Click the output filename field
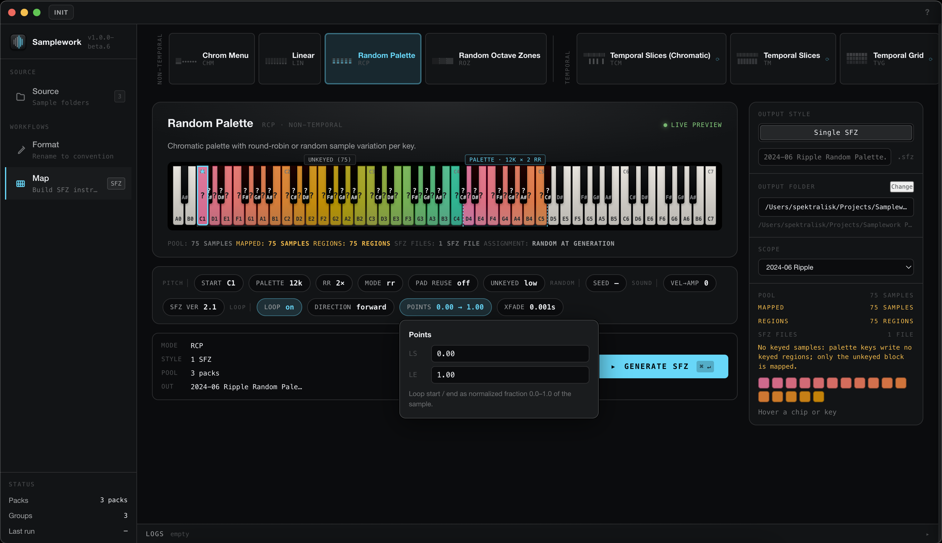The image size is (942, 543). coord(825,157)
